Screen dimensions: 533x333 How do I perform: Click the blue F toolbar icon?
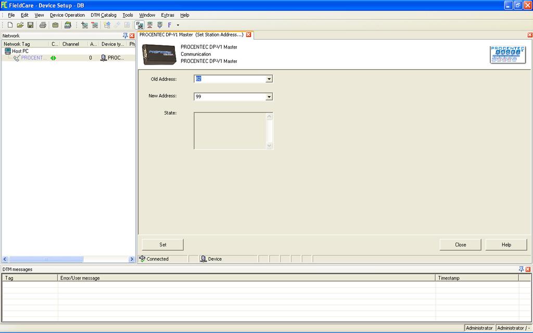pyautogui.click(x=169, y=25)
